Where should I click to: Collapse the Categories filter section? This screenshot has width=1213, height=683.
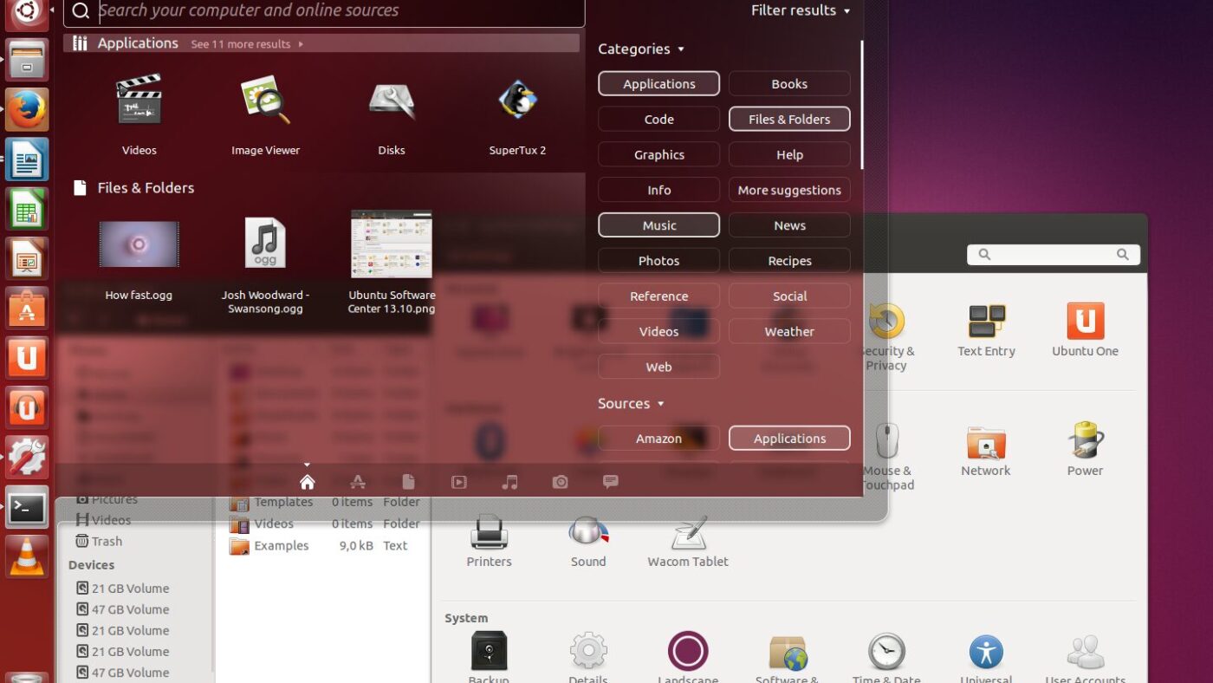click(x=641, y=49)
